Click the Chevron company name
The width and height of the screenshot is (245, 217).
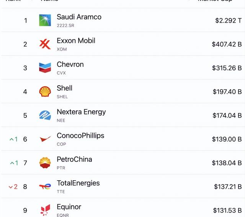click(x=70, y=64)
